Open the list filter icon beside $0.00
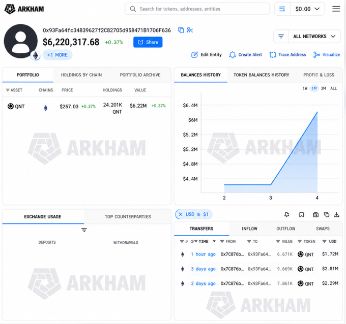 pos(282,9)
